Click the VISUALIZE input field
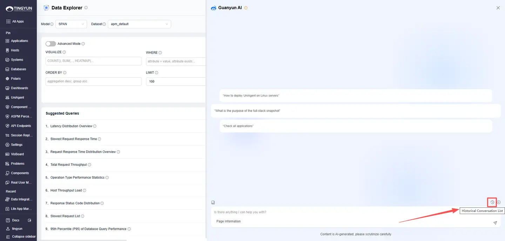505x241 pixels. pos(93,61)
